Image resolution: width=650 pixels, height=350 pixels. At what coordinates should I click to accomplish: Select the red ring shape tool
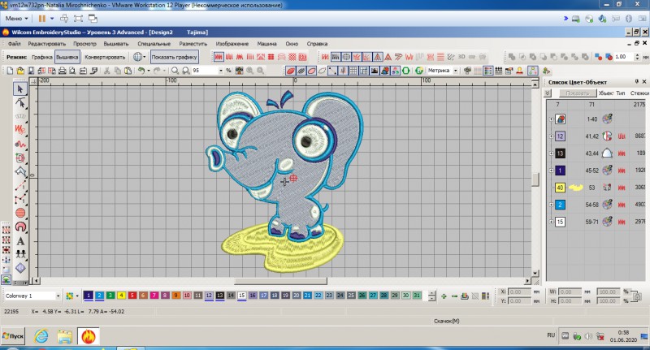tap(19, 227)
